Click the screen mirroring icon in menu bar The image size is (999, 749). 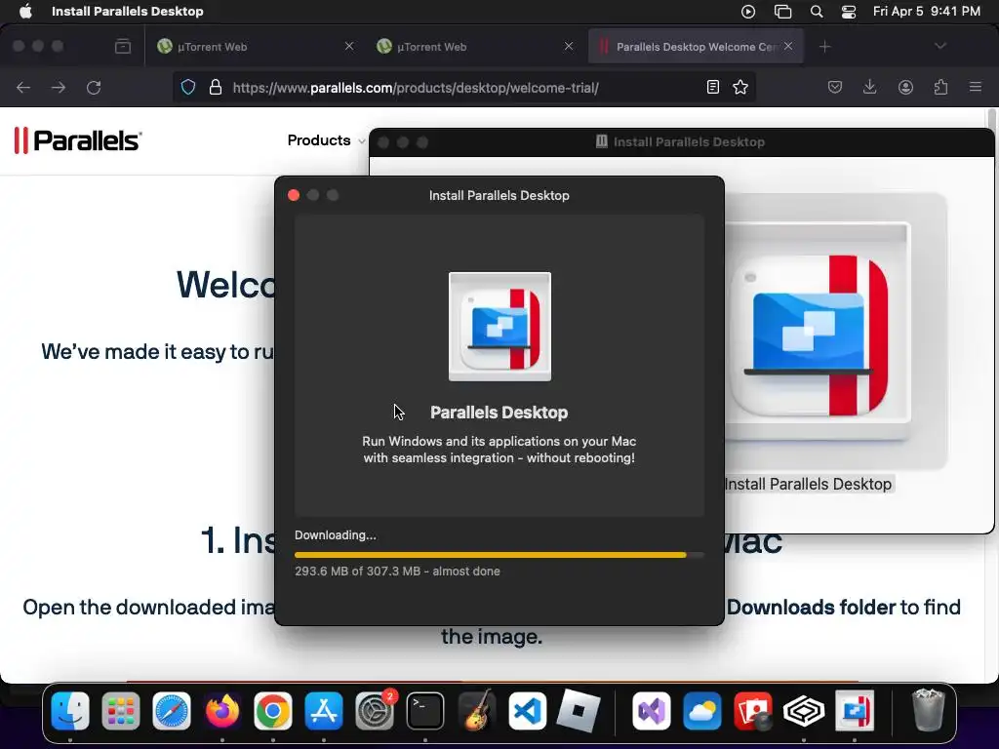coord(782,12)
